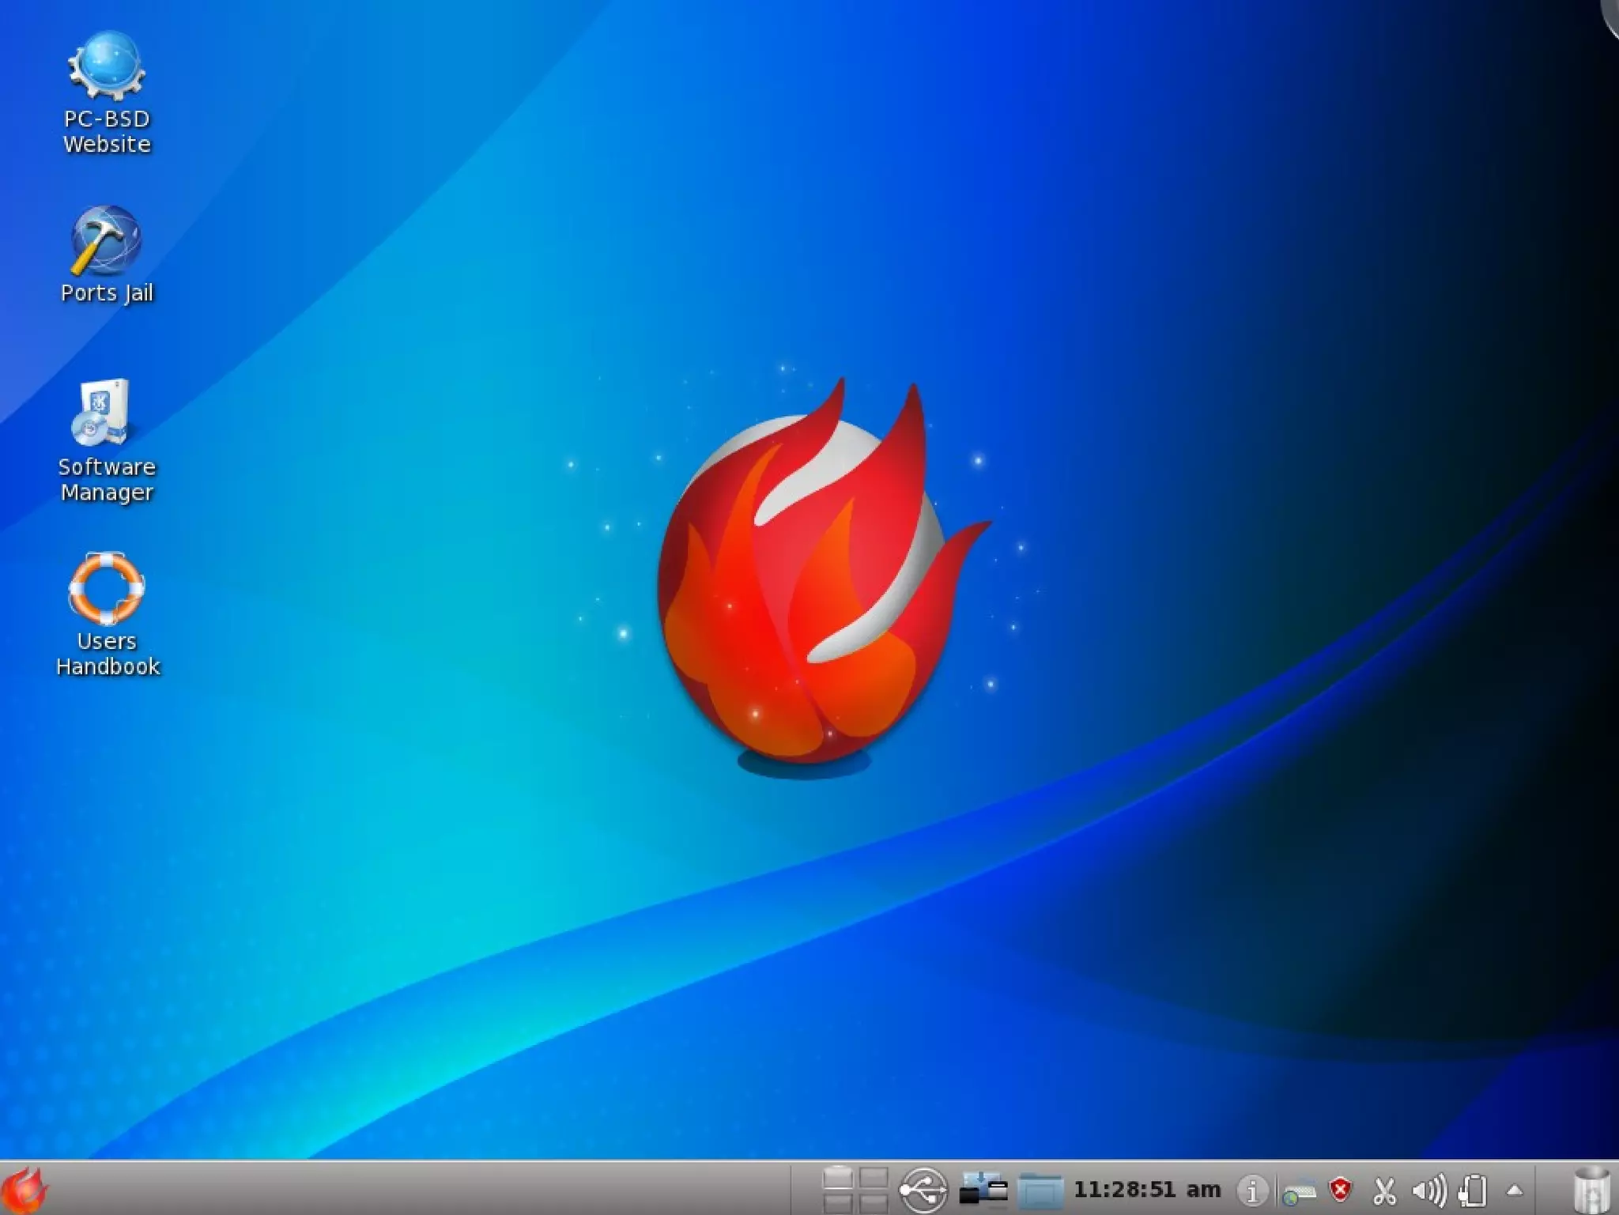
Task: Expand hidden system tray icons arrow
Action: pyautogui.click(x=1515, y=1190)
